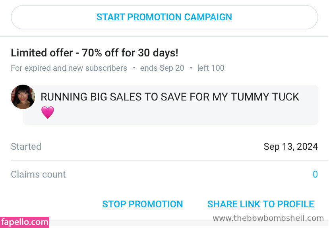This screenshot has height=228, width=329.
Task: Click the Limited offer 70% off heading
Action: click(95, 53)
